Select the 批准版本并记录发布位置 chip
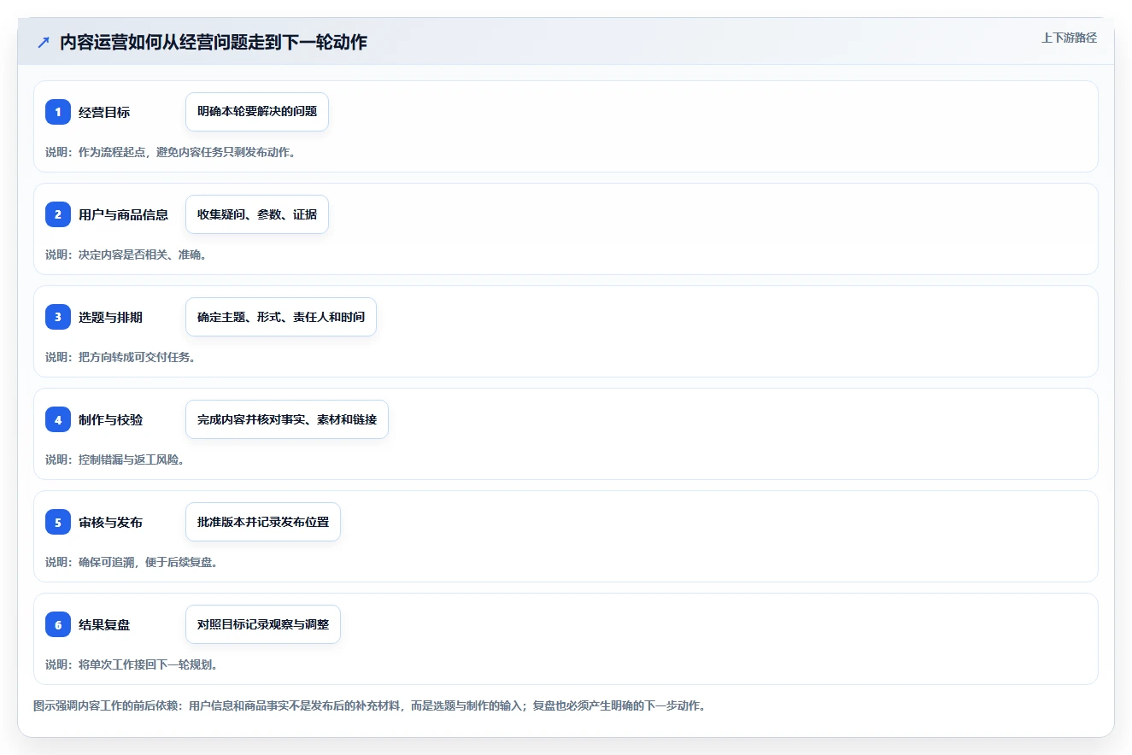The height and width of the screenshot is (755, 1132). 263,522
